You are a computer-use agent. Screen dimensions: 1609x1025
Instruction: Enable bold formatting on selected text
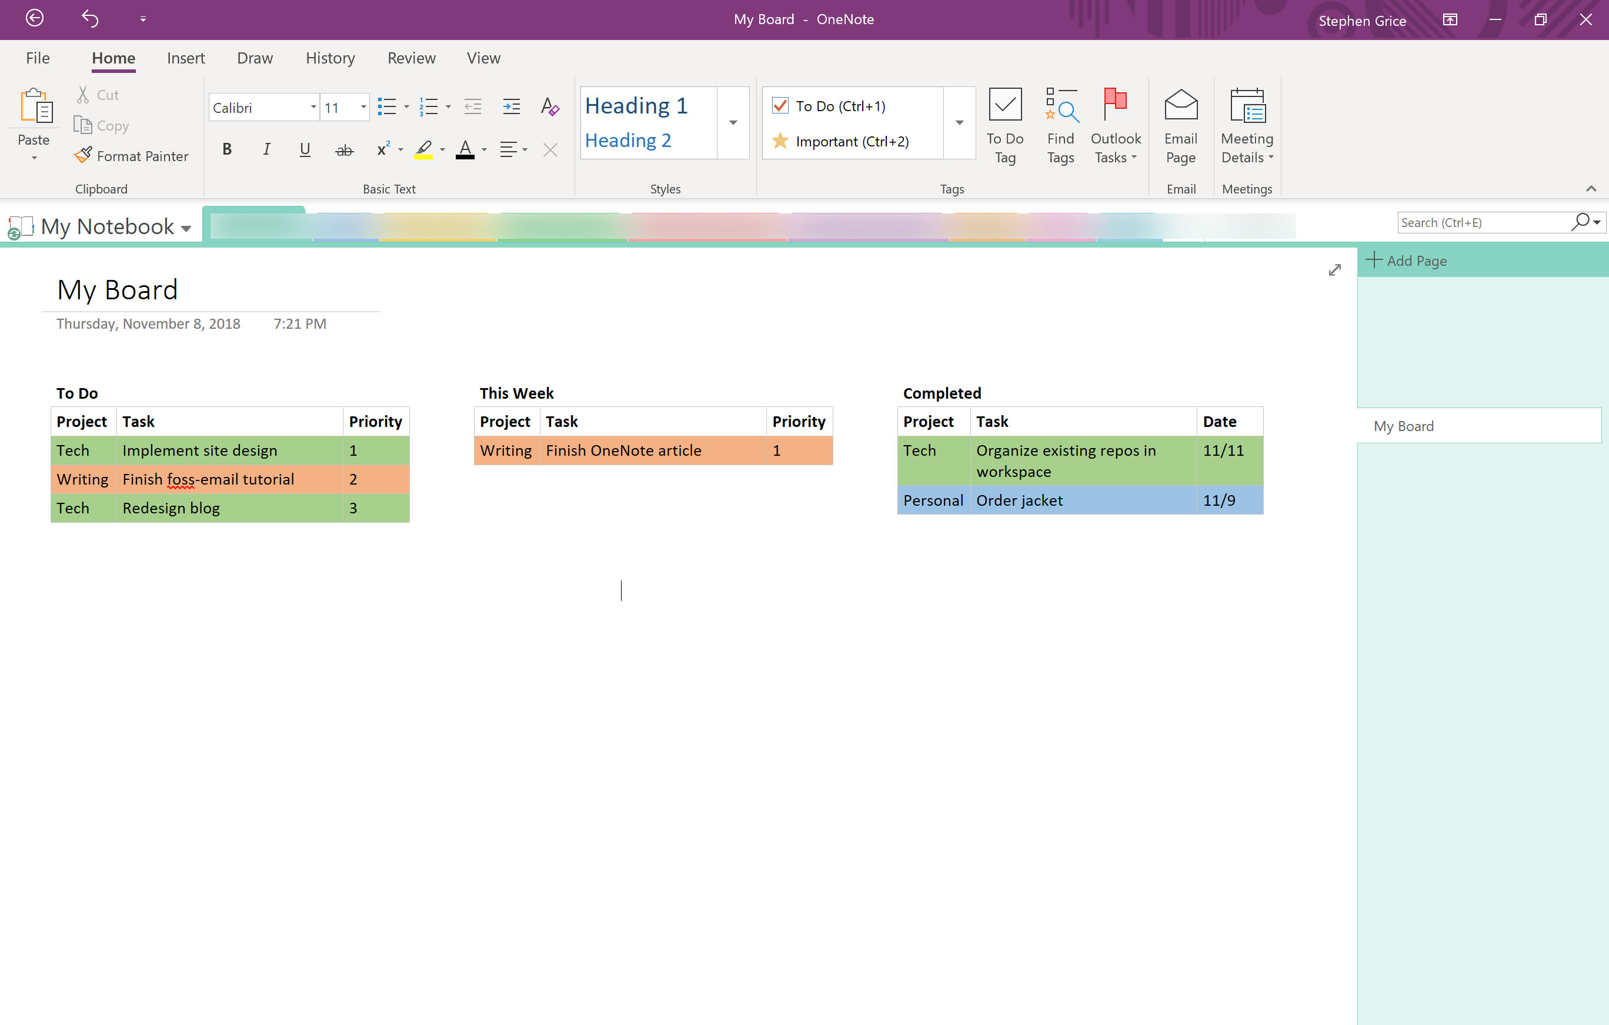click(225, 153)
